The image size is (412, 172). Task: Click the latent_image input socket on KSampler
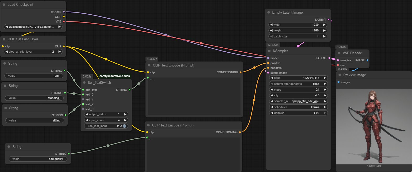click(x=268, y=73)
